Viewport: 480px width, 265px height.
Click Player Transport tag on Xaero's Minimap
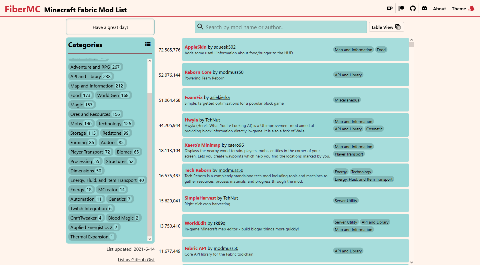click(349, 154)
